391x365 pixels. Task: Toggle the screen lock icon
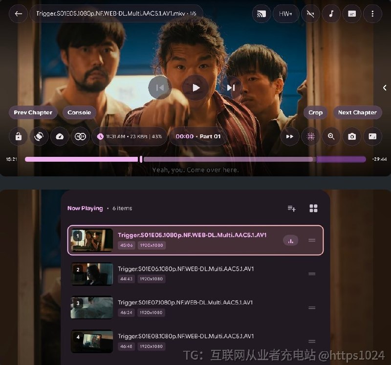18,136
